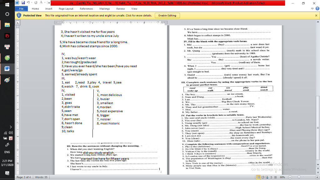Viewport: 320px width, 180px height.
Task: Click the Zoom Out minus button
Action: coord(290,177)
